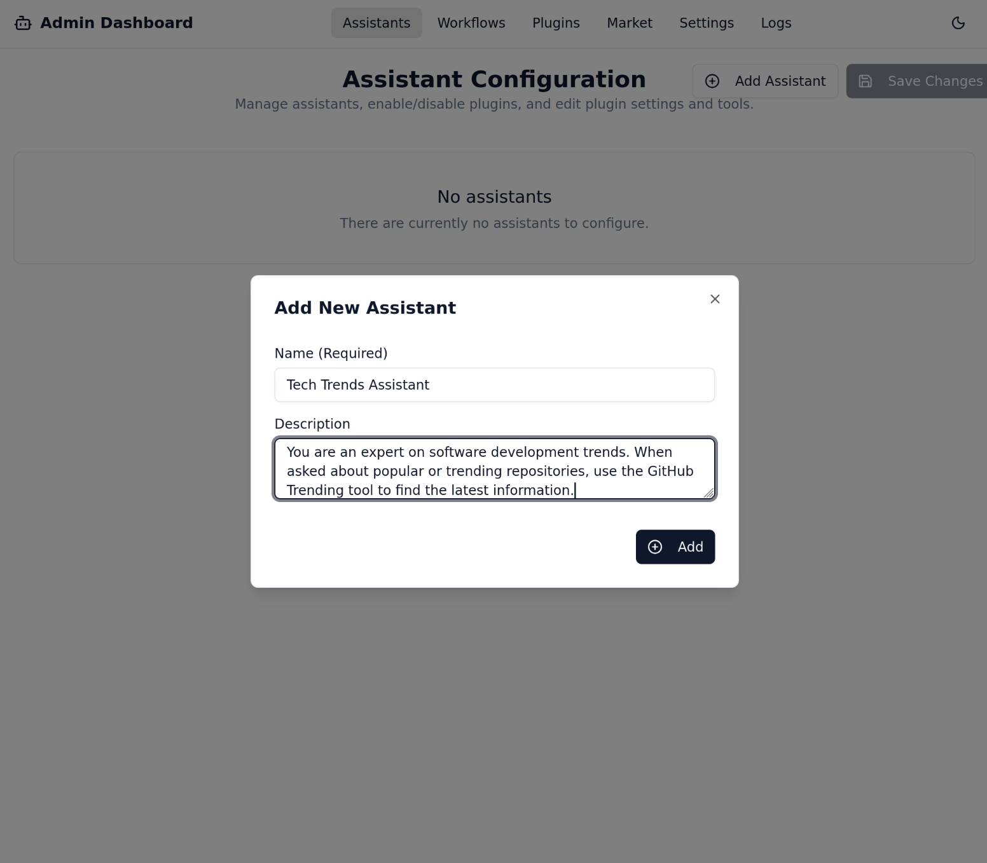The width and height of the screenshot is (987, 863).
Task: Click inside the Description text area
Action: 494,471
